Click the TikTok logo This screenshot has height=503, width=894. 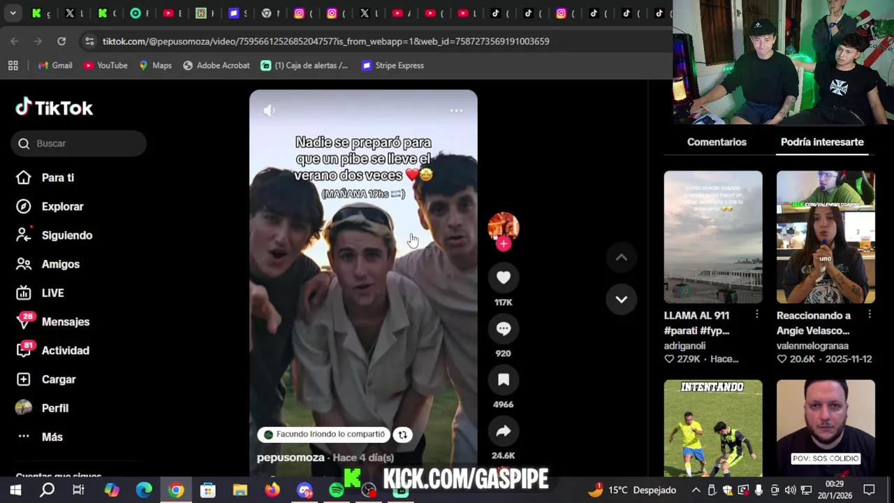54,108
